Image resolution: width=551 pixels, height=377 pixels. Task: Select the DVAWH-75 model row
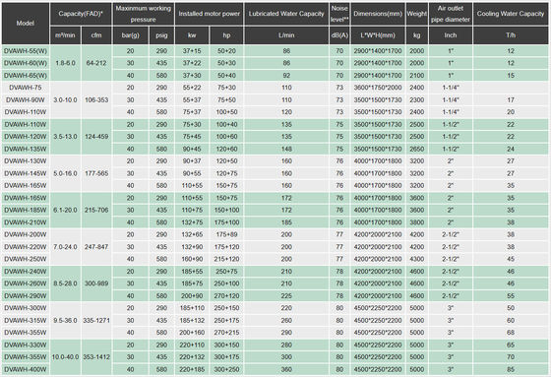pyautogui.click(x=275, y=88)
